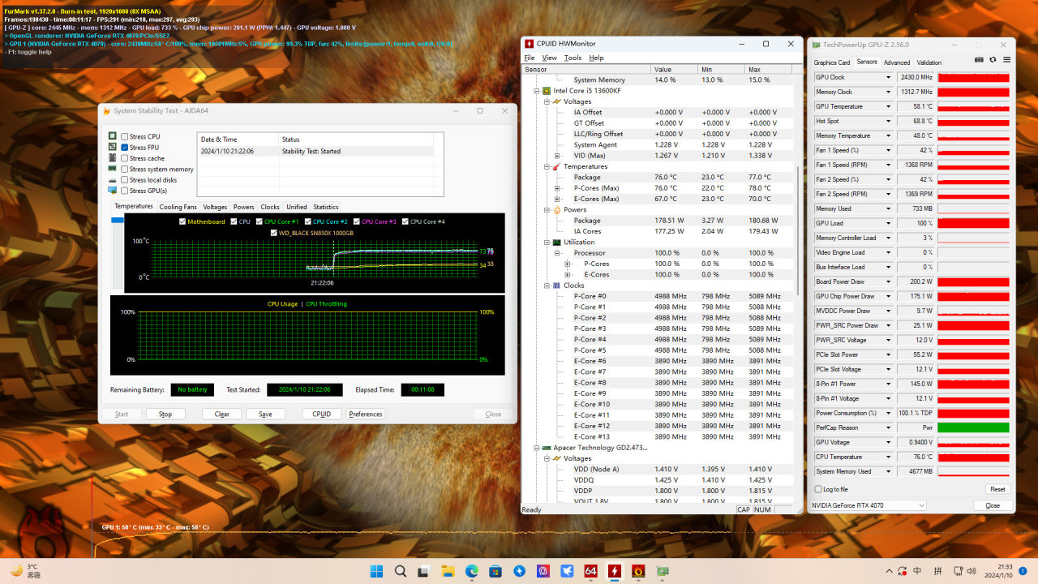Open the GPU Clock sensor dropdown
The height and width of the screenshot is (584, 1038).
(888, 78)
